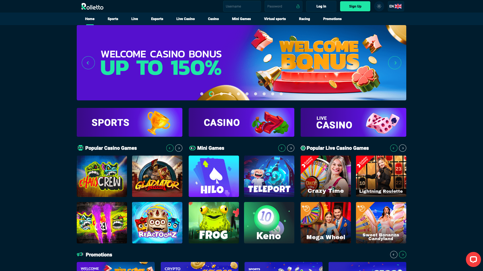Click the Sign Up button
Viewport: 483px width, 271px height.
tap(355, 6)
